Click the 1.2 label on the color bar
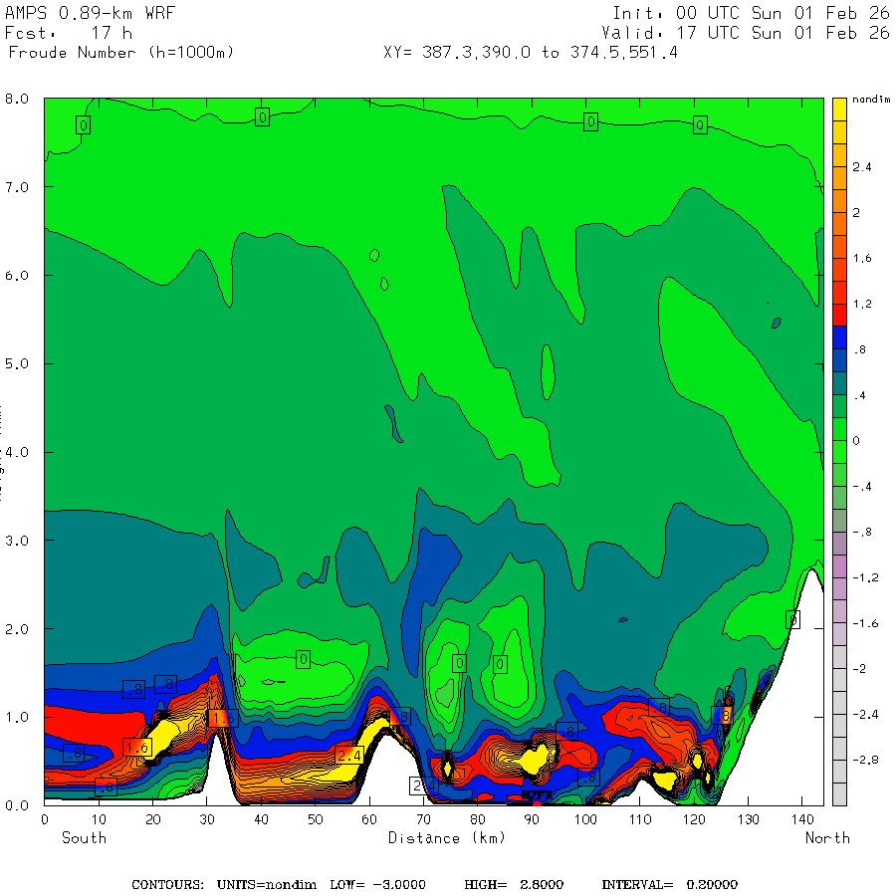Image resolution: width=896 pixels, height=896 pixels. coord(862,304)
